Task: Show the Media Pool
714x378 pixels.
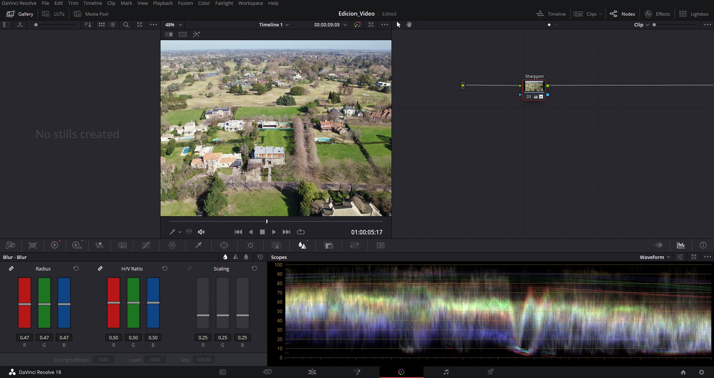Action: (x=91, y=14)
